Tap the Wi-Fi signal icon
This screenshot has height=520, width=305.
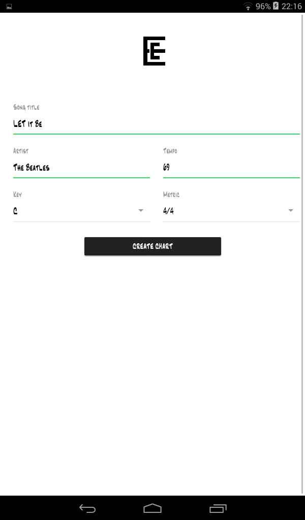248,6
